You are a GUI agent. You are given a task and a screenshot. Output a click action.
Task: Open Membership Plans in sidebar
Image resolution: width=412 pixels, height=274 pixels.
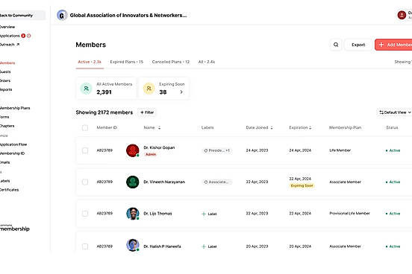pos(15,108)
